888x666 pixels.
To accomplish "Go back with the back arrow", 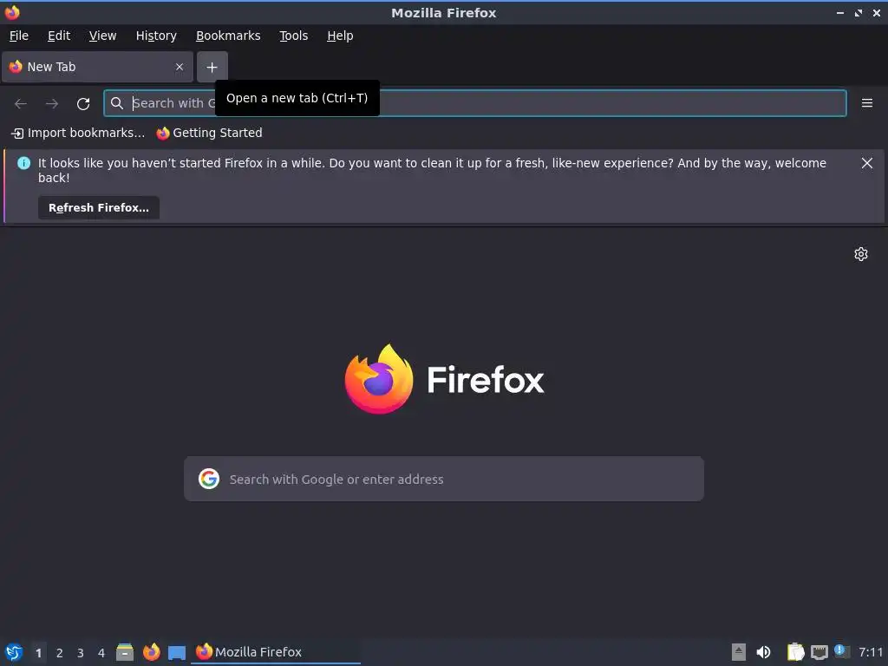I will pos(21,104).
